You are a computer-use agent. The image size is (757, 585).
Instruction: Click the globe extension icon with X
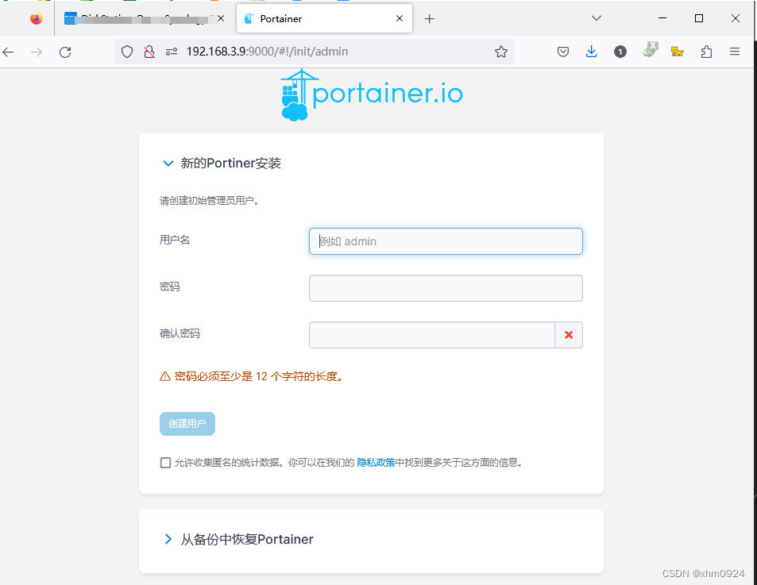point(650,50)
